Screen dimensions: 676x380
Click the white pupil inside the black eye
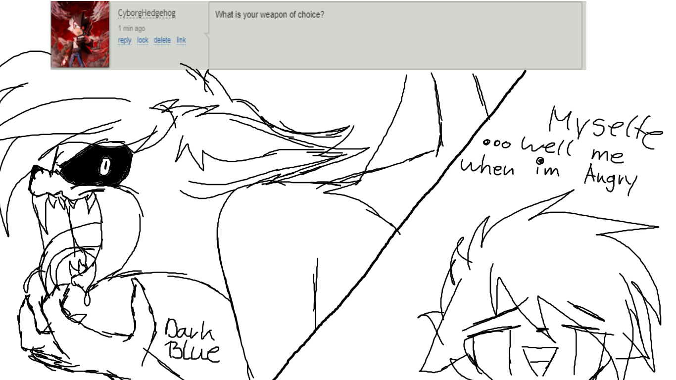[x=105, y=166]
